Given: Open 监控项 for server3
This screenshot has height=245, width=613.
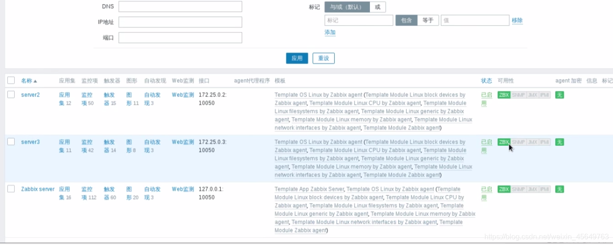Looking at the screenshot, I should (87, 146).
